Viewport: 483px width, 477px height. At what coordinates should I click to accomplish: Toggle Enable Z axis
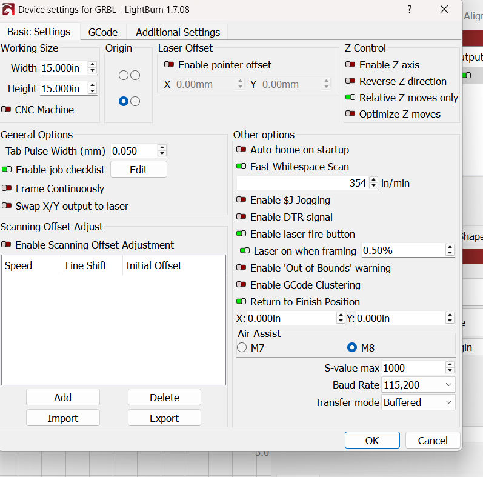350,64
